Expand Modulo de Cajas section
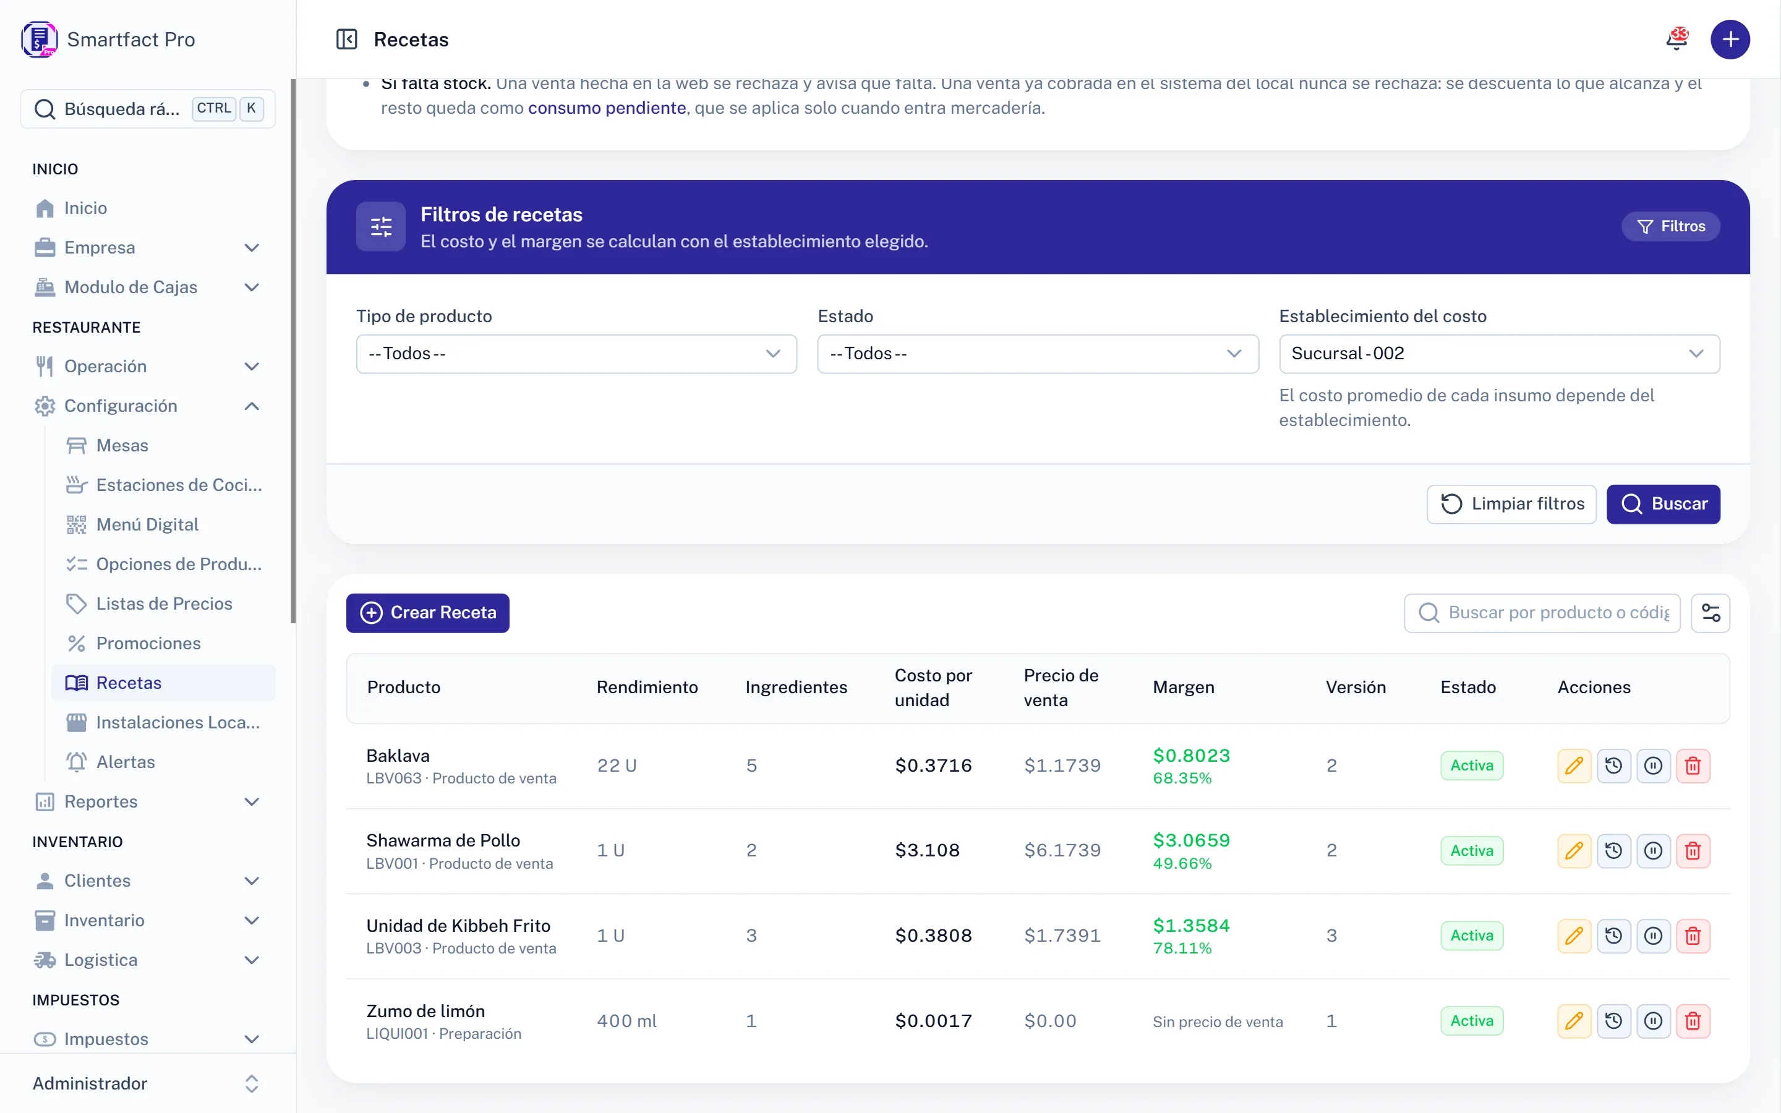1781x1113 pixels. point(147,287)
